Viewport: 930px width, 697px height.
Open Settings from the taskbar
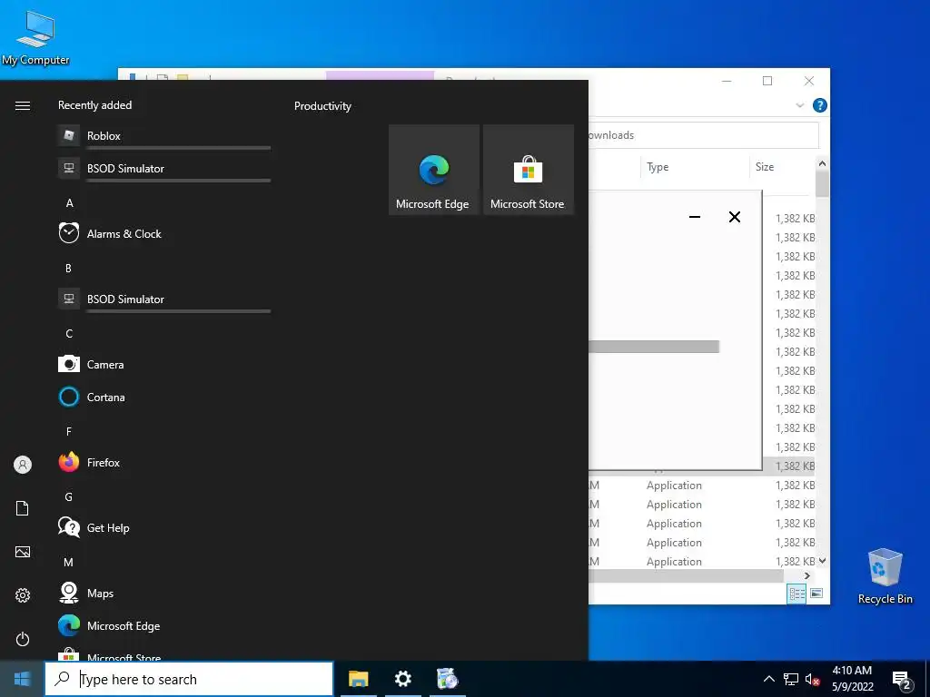tap(402, 679)
